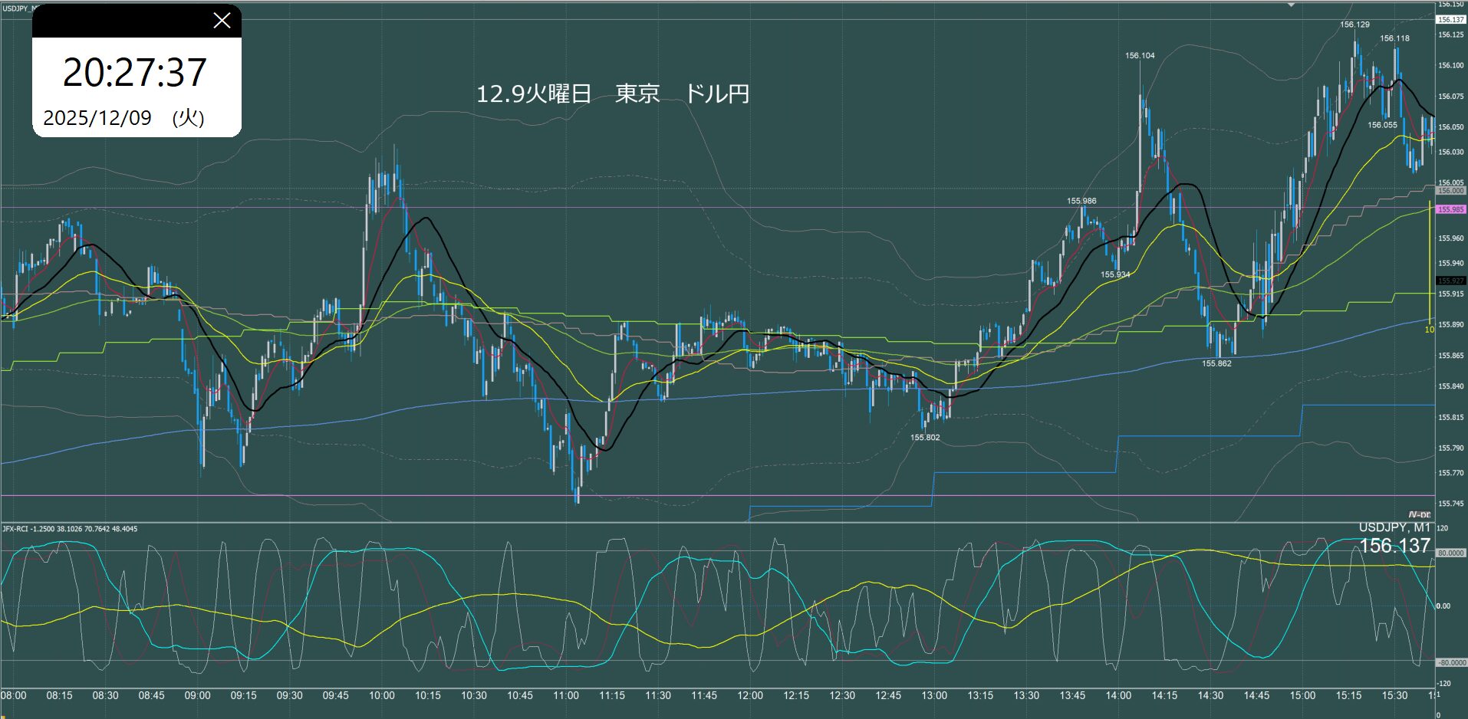
Task: Click the black 155.927 price tag
Action: click(1450, 281)
